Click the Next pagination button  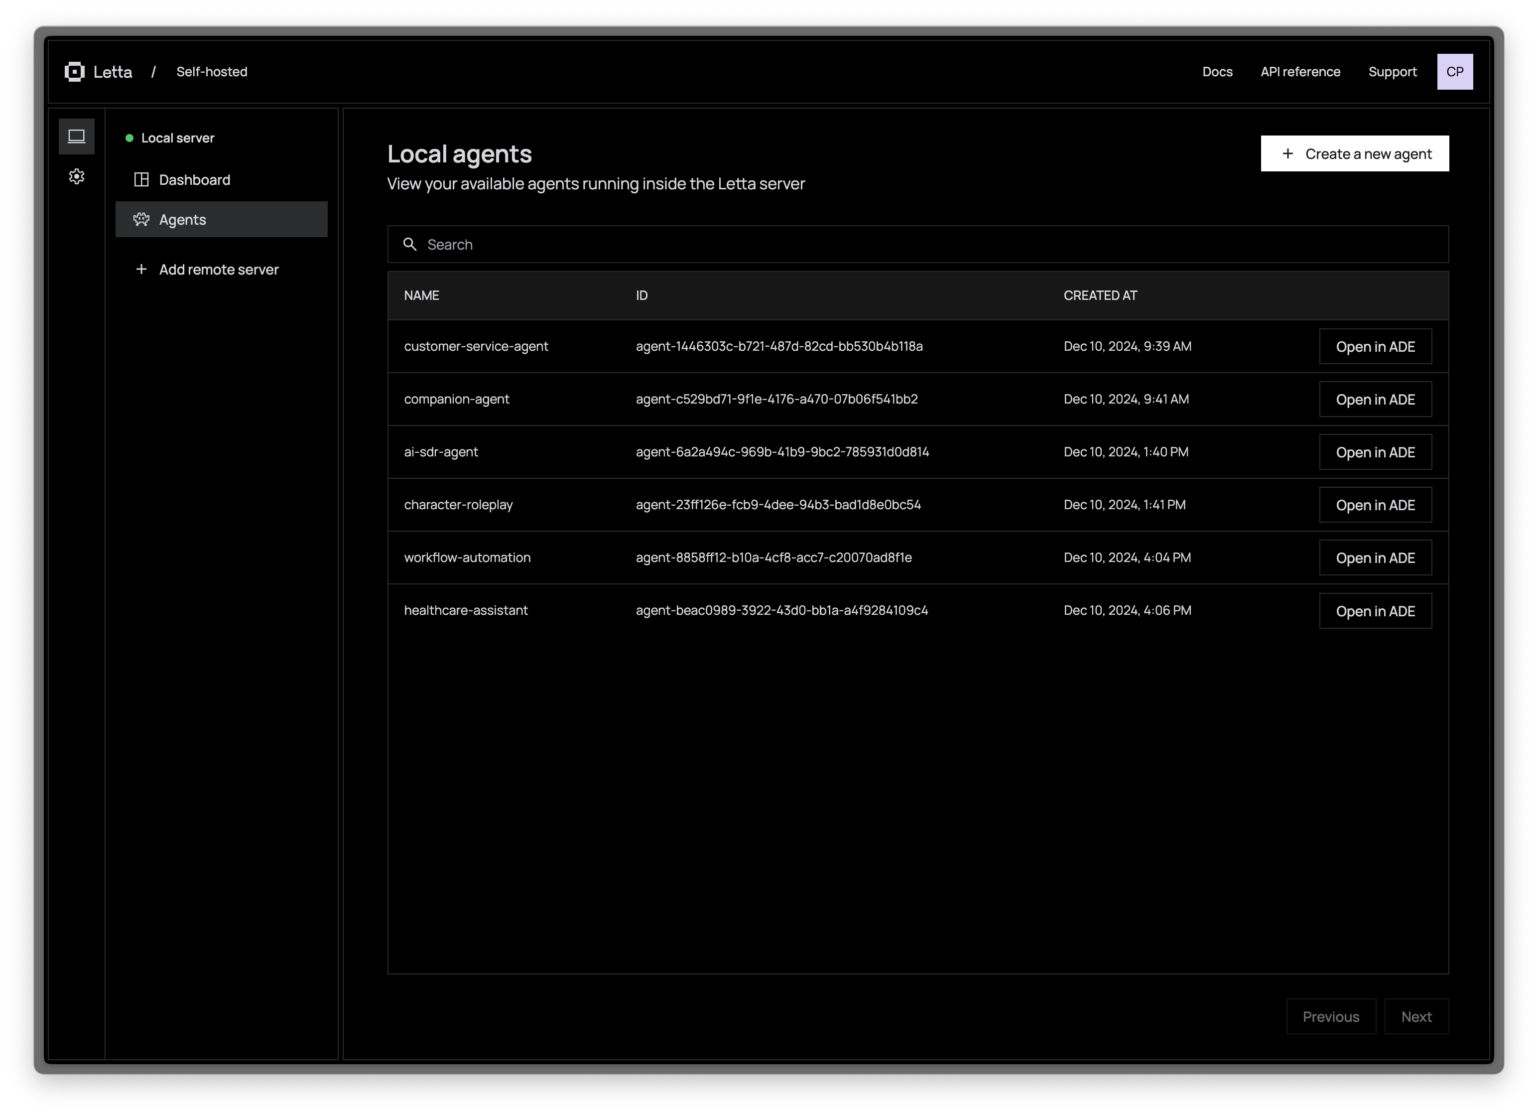tap(1416, 1016)
